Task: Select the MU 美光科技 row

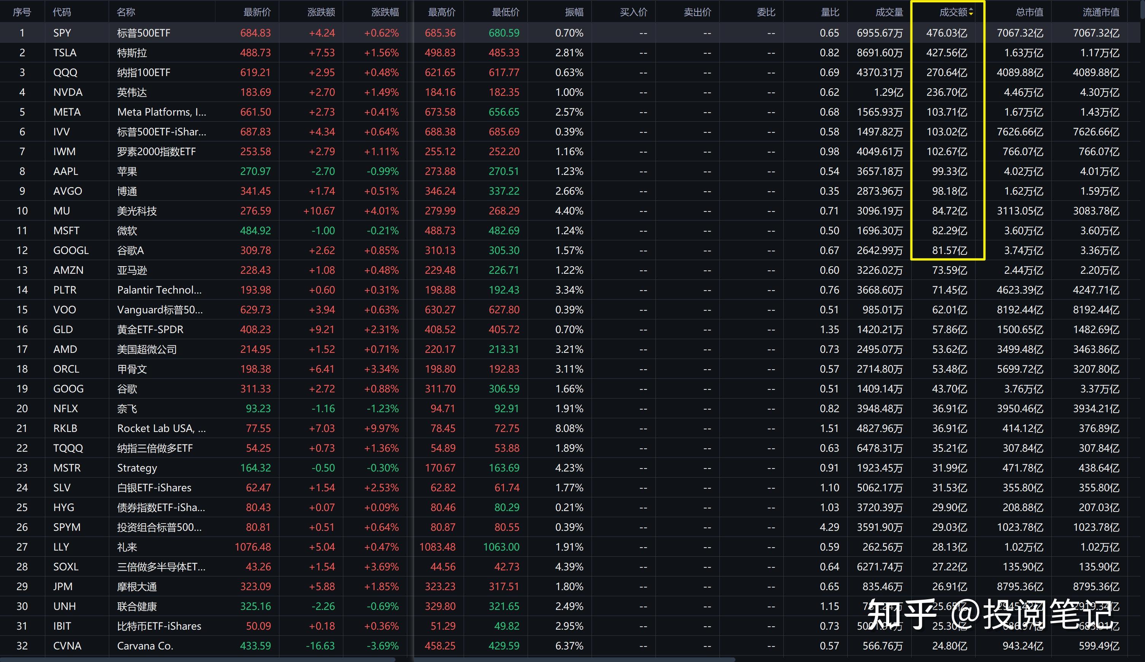Action: [x=136, y=211]
